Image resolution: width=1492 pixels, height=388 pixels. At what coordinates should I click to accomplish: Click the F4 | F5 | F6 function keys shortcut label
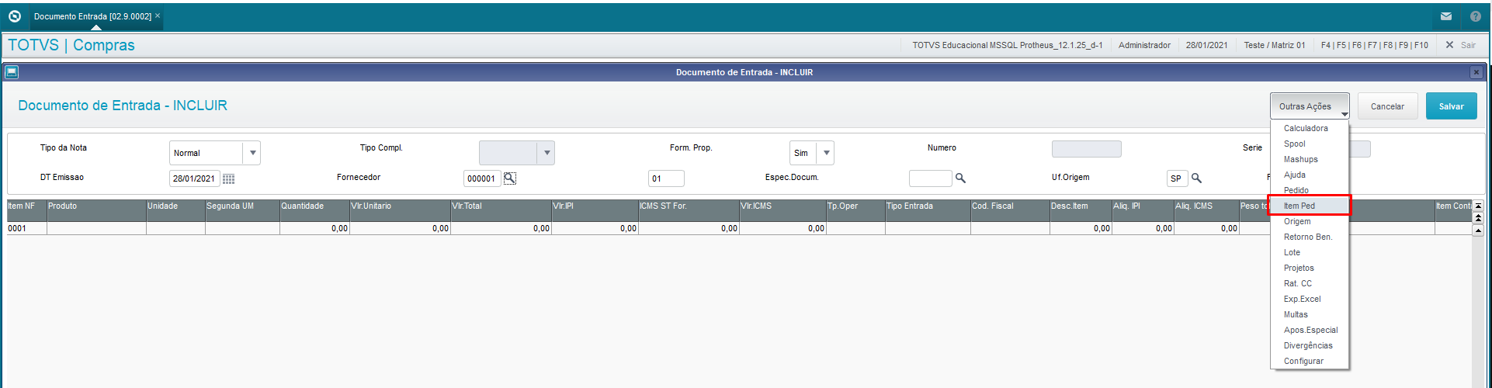click(x=1375, y=45)
